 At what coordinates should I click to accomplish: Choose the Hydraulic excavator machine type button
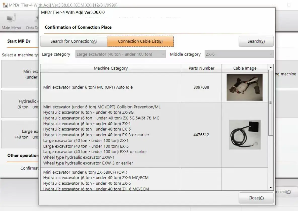pyautogui.click(x=20, y=104)
